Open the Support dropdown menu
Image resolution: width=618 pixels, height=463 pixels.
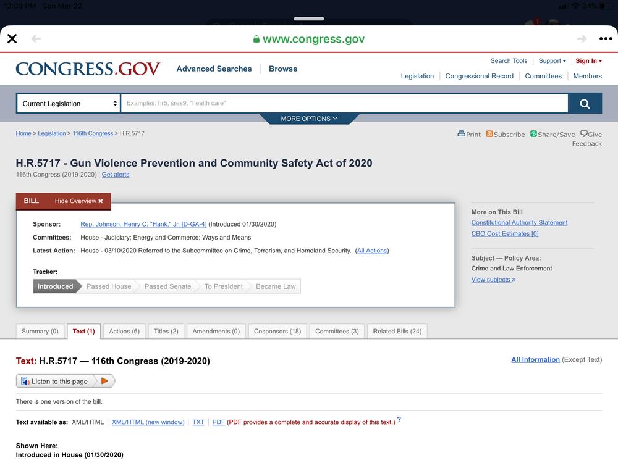coord(552,61)
